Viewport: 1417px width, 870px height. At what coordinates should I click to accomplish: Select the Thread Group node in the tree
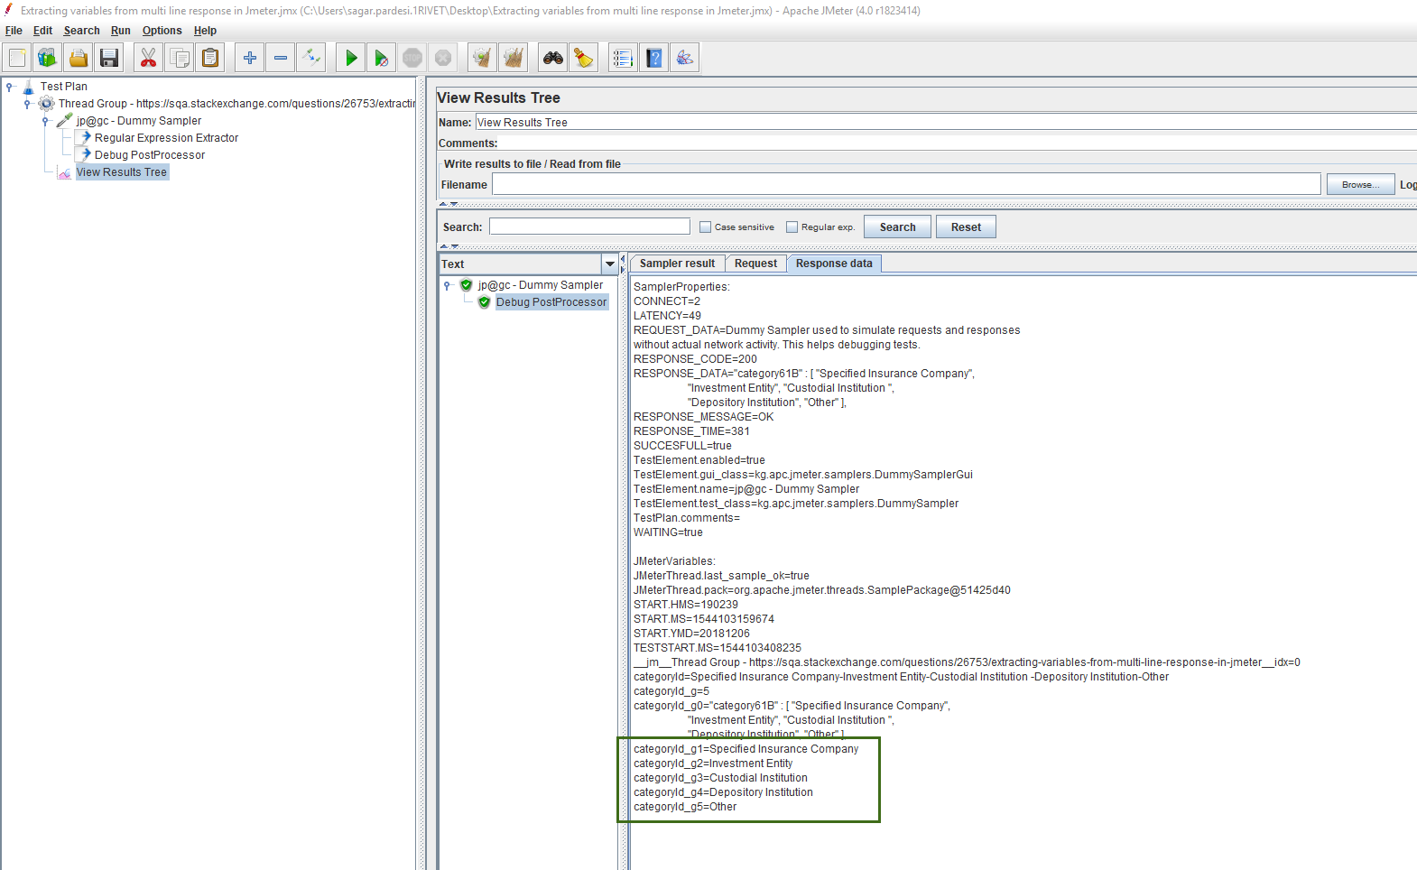(x=236, y=104)
